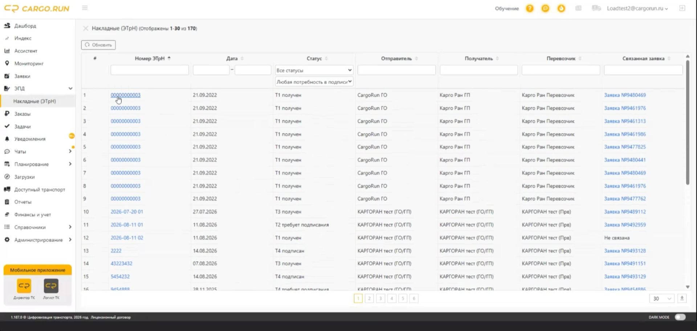
Task: Click the logout icon at top right
Action: click(x=682, y=8)
